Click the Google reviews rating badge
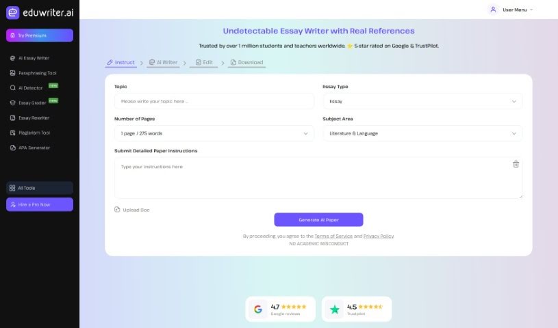Viewport: 558px width, 328px height. click(x=281, y=309)
